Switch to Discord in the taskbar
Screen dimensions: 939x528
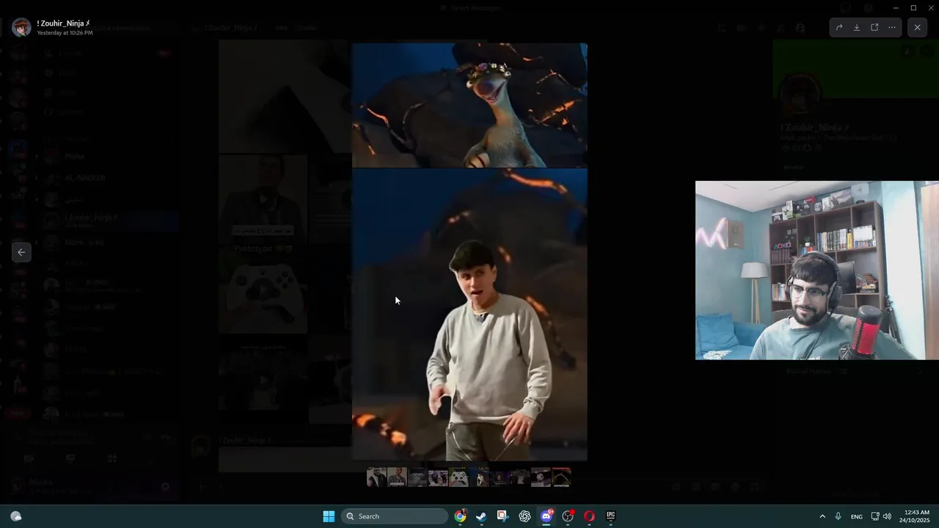(546, 516)
